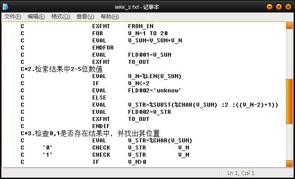Click the 'ELSE' keyword

99,98
